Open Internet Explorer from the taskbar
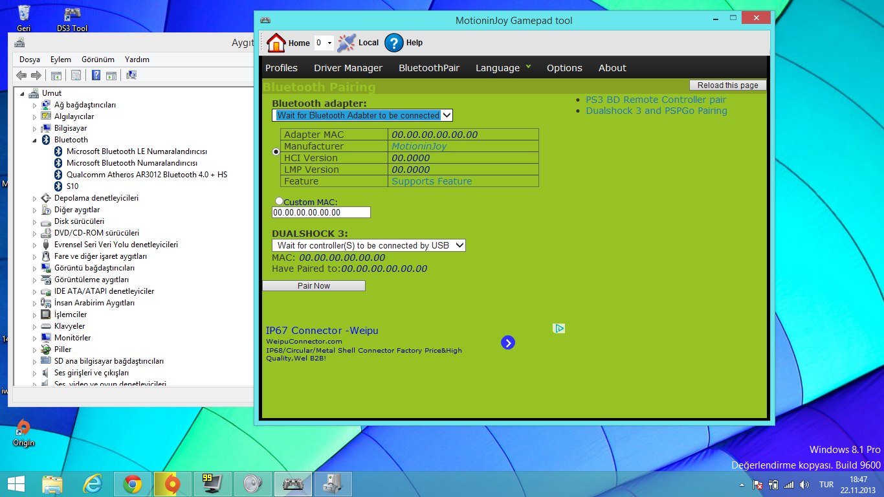 pyautogui.click(x=93, y=484)
